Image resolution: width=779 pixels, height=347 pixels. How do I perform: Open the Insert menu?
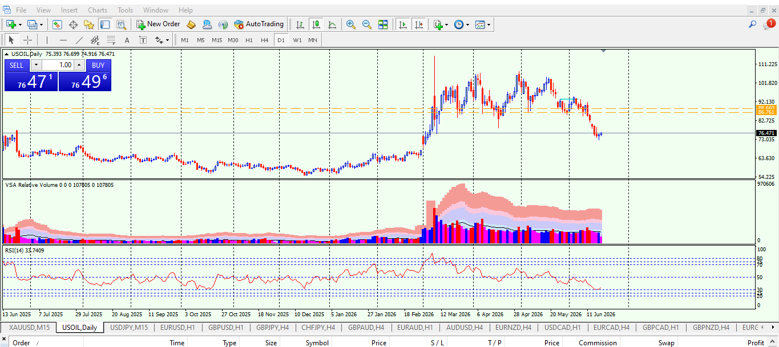click(70, 10)
